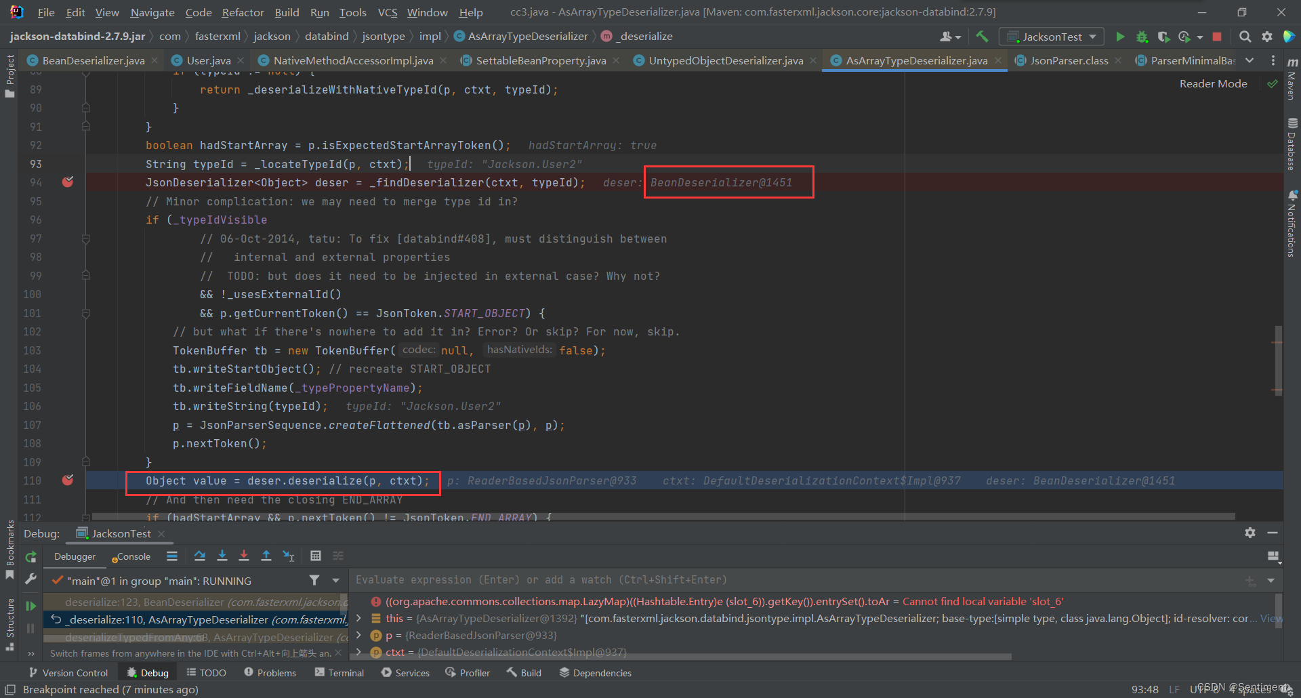Open debug tool window settings gear
The width and height of the screenshot is (1301, 698).
click(x=1250, y=533)
